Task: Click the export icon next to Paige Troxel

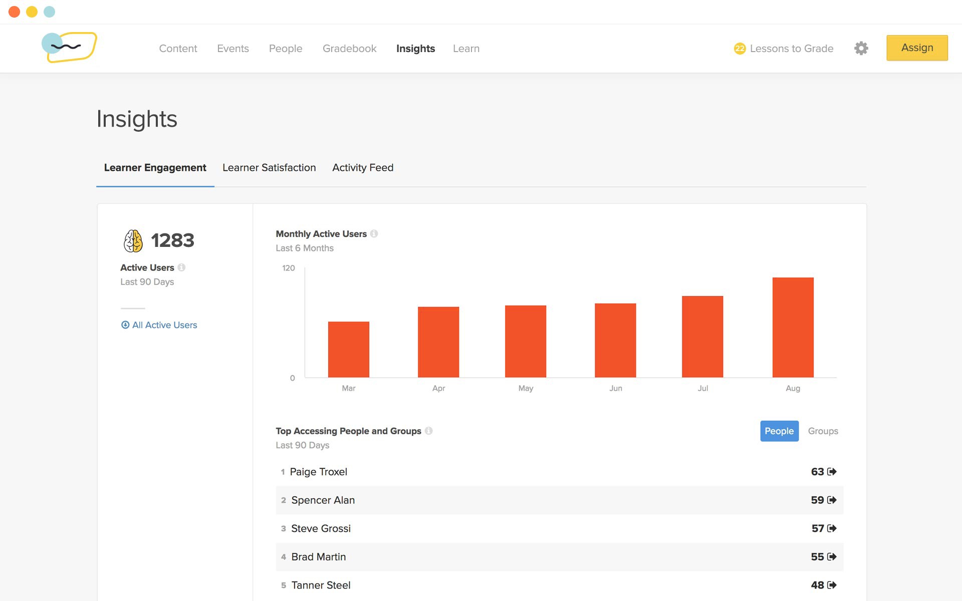Action: click(x=832, y=471)
